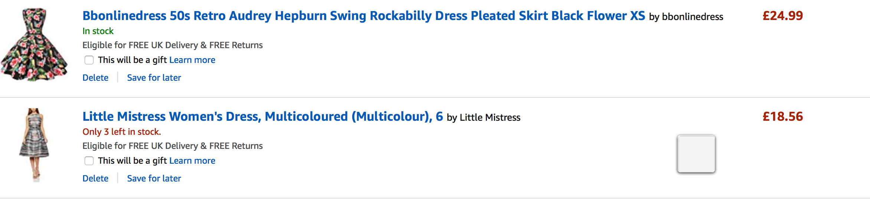Click Learn more under the Bbonlinedress item
The width and height of the screenshot is (870, 200).
click(192, 60)
